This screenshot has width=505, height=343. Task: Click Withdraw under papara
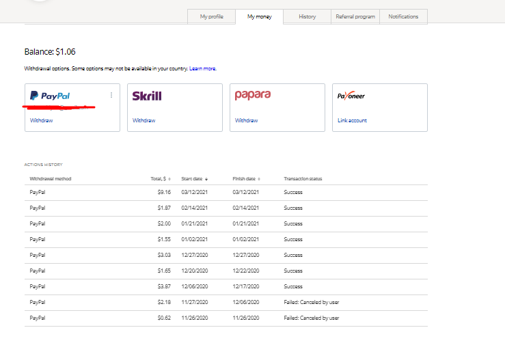tap(247, 120)
